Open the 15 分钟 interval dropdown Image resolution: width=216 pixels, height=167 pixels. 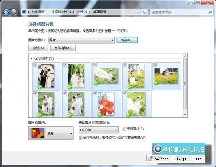tap(99, 130)
